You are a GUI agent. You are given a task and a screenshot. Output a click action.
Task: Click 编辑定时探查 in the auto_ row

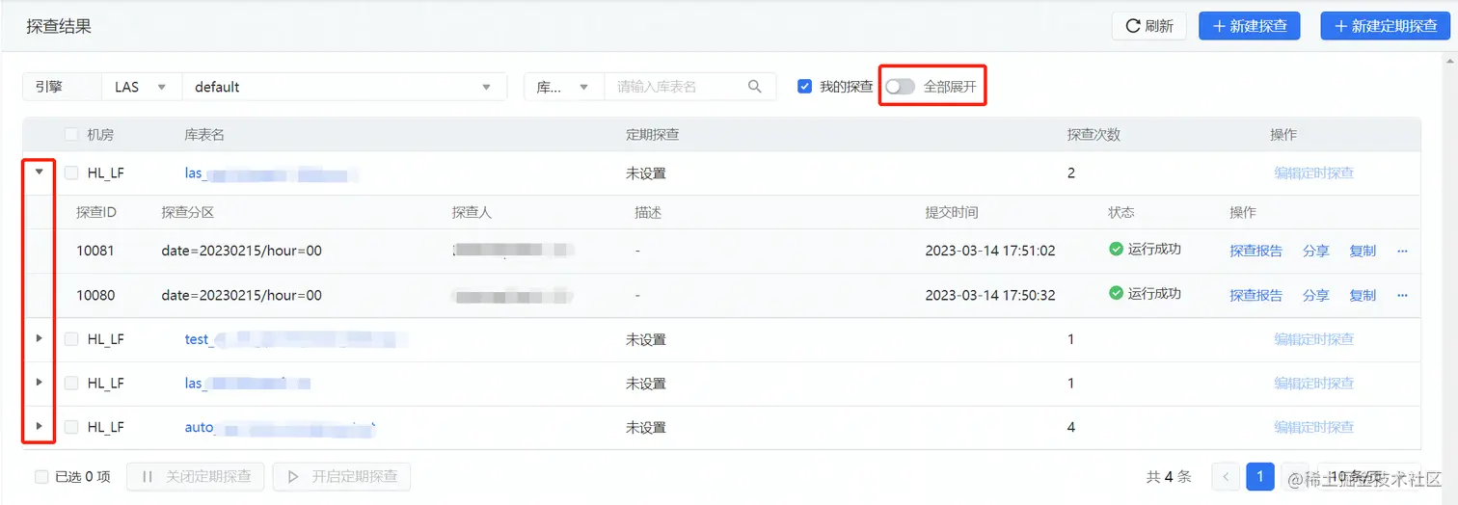tap(1313, 427)
